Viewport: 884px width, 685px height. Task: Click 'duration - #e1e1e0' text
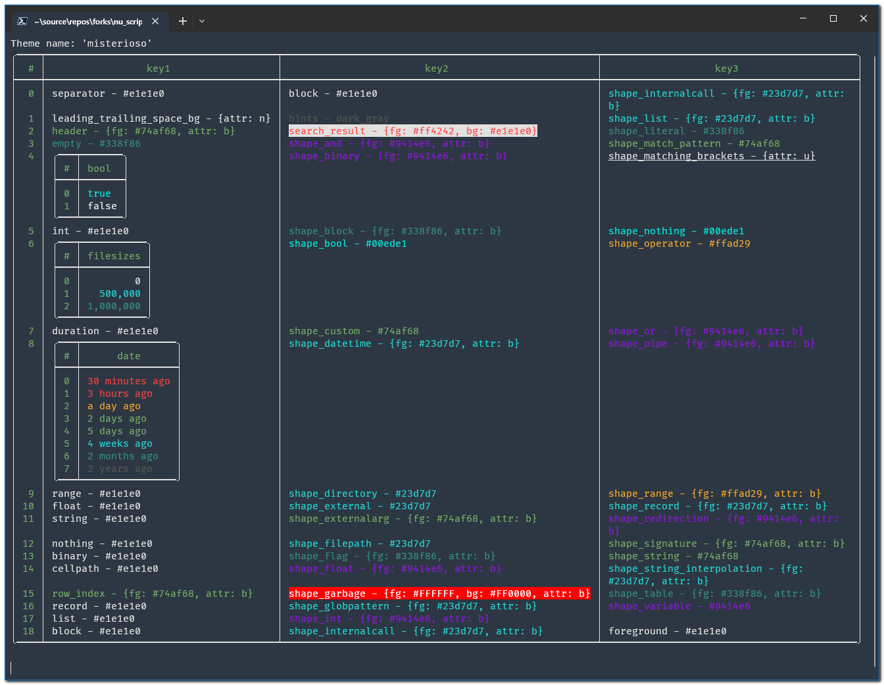(x=105, y=331)
